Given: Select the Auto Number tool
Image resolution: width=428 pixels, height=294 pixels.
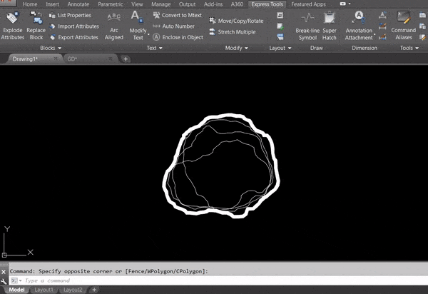Looking at the screenshot, I should [x=173, y=26].
